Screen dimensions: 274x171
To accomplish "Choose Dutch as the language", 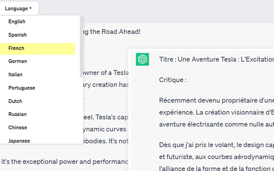I will click(x=15, y=101).
